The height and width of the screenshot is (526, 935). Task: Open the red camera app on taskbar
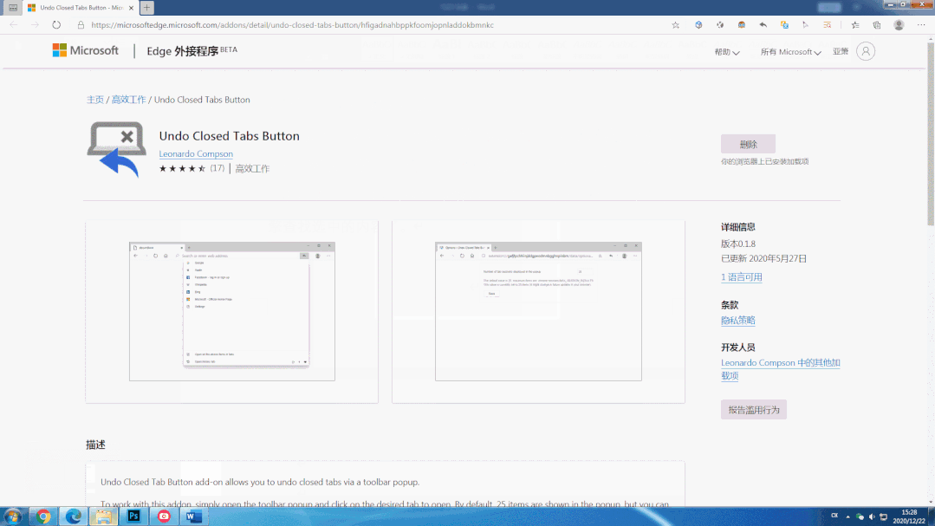point(164,516)
